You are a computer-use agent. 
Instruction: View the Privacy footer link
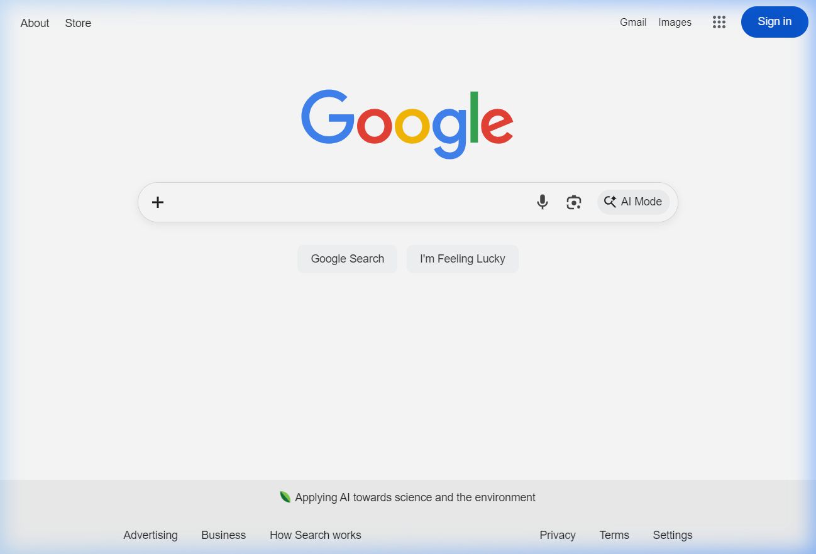point(557,535)
